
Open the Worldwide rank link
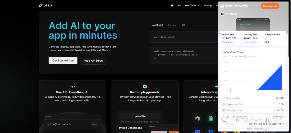[x=227, y=42]
